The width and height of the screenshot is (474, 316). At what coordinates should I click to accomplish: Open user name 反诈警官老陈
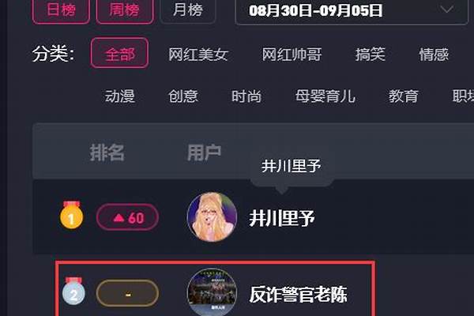tap(298, 294)
